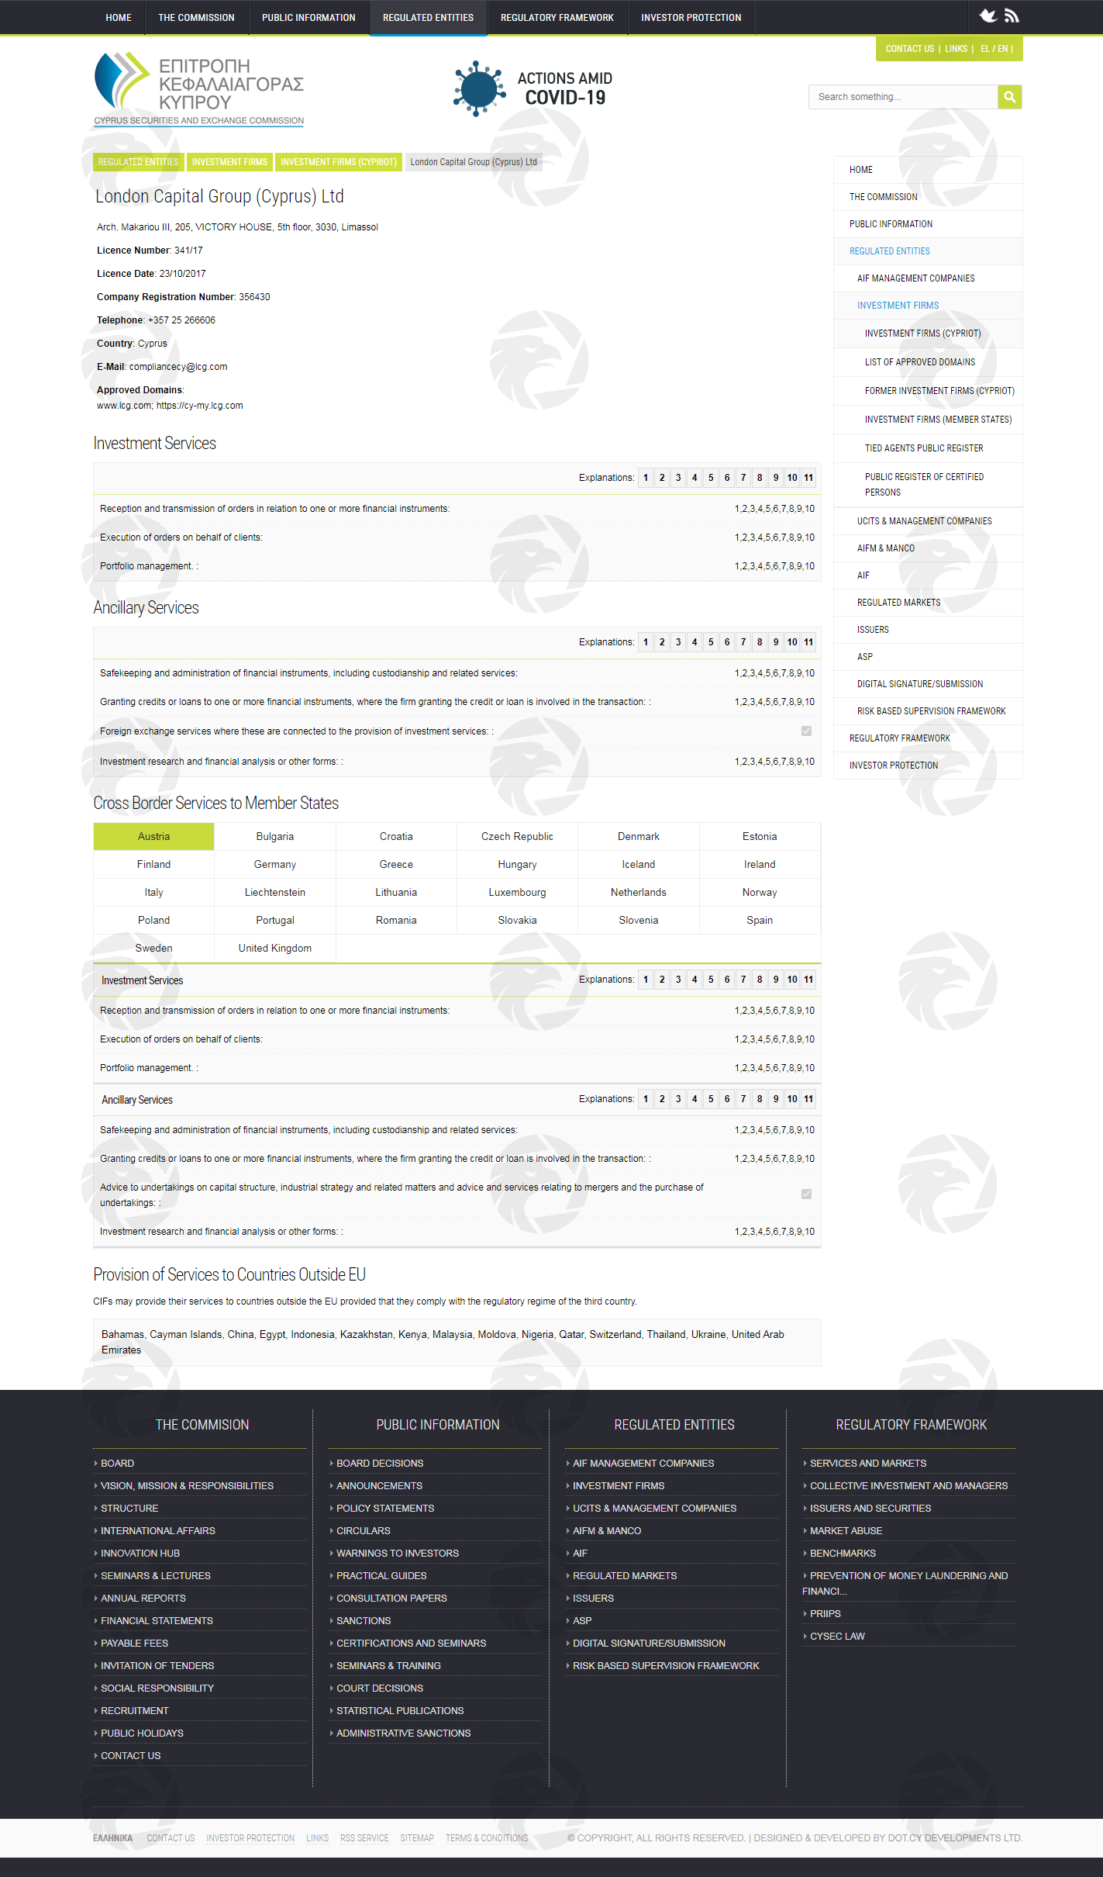Screen dimensions: 1103x1877
Task: Select REGULATED ENTITIES top menu tab
Action: click(x=428, y=18)
